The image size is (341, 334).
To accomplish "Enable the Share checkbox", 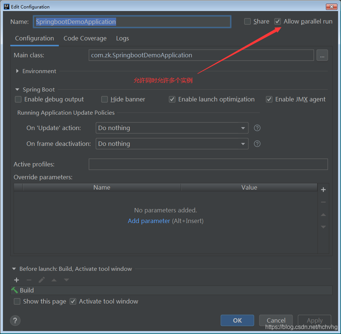I will pos(248,22).
